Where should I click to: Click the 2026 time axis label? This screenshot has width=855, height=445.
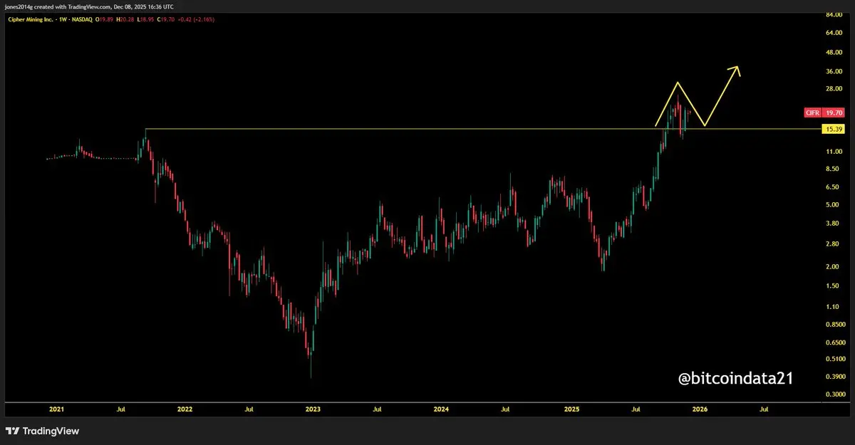click(700, 409)
